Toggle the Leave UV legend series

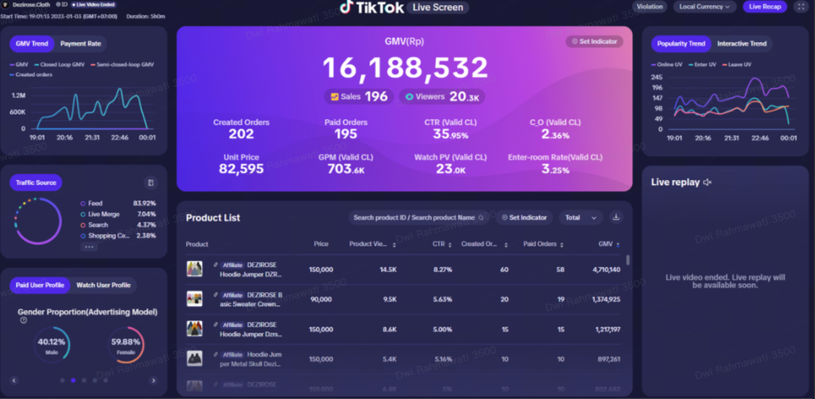pos(736,64)
